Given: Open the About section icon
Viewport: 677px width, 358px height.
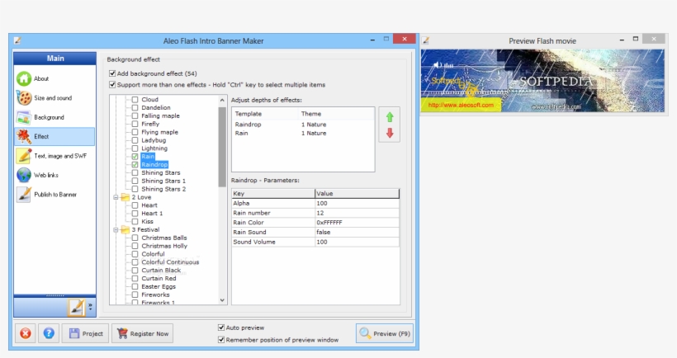Looking at the screenshot, I should click(24, 78).
